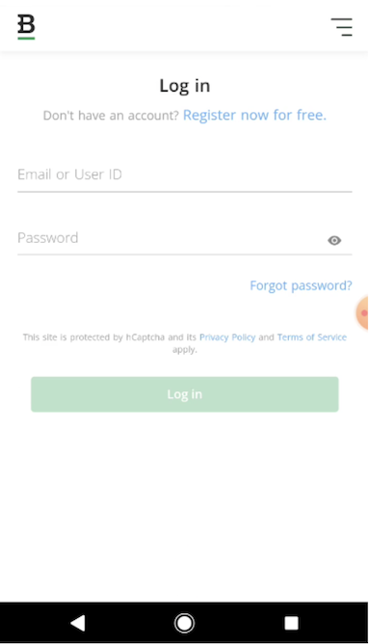Open the Terms of Service link
Image resolution: width=369 pixels, height=644 pixels.
pos(312,337)
